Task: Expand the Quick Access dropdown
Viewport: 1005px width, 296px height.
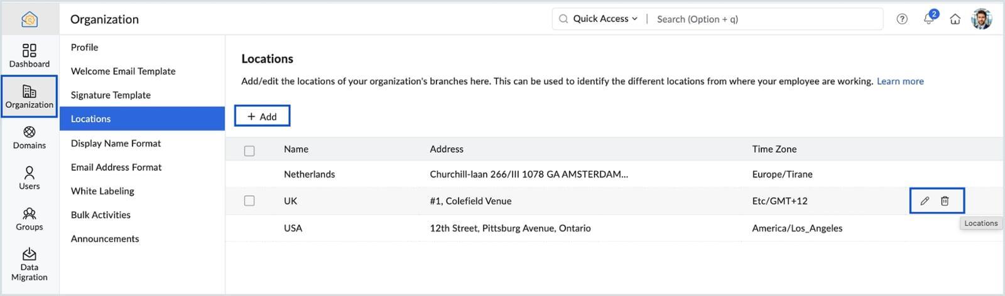Action: point(604,19)
